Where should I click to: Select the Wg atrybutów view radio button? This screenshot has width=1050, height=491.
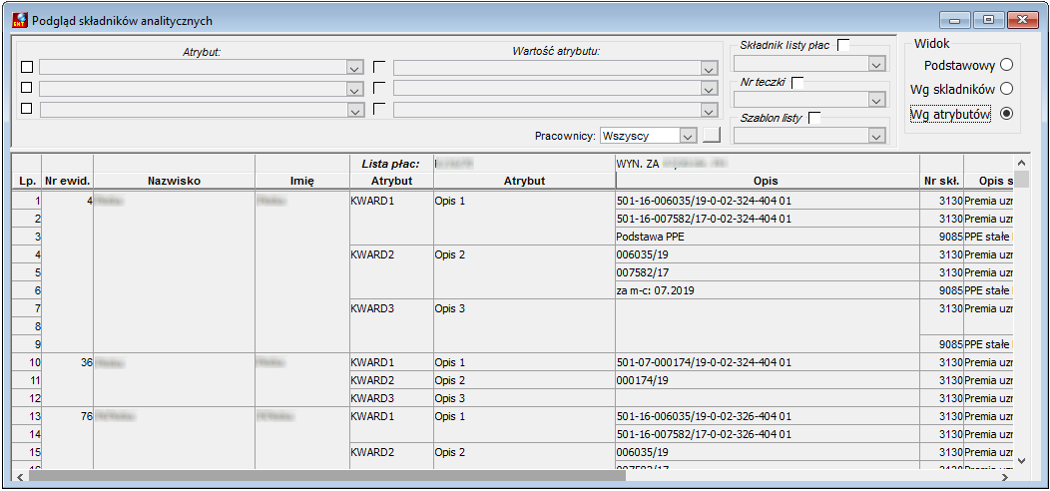tap(1005, 114)
